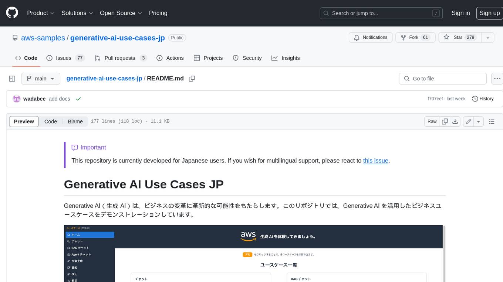Select the Preview view
503x282 pixels.
point(24,121)
